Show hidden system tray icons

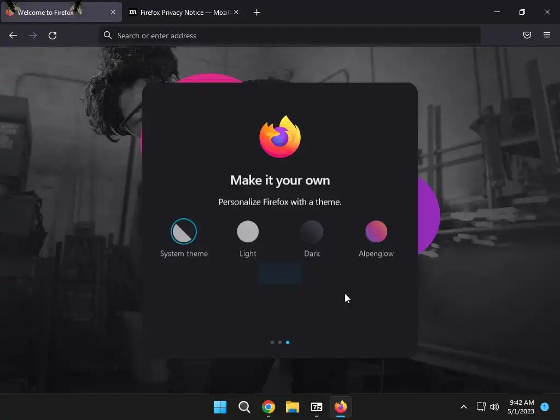coord(464,407)
